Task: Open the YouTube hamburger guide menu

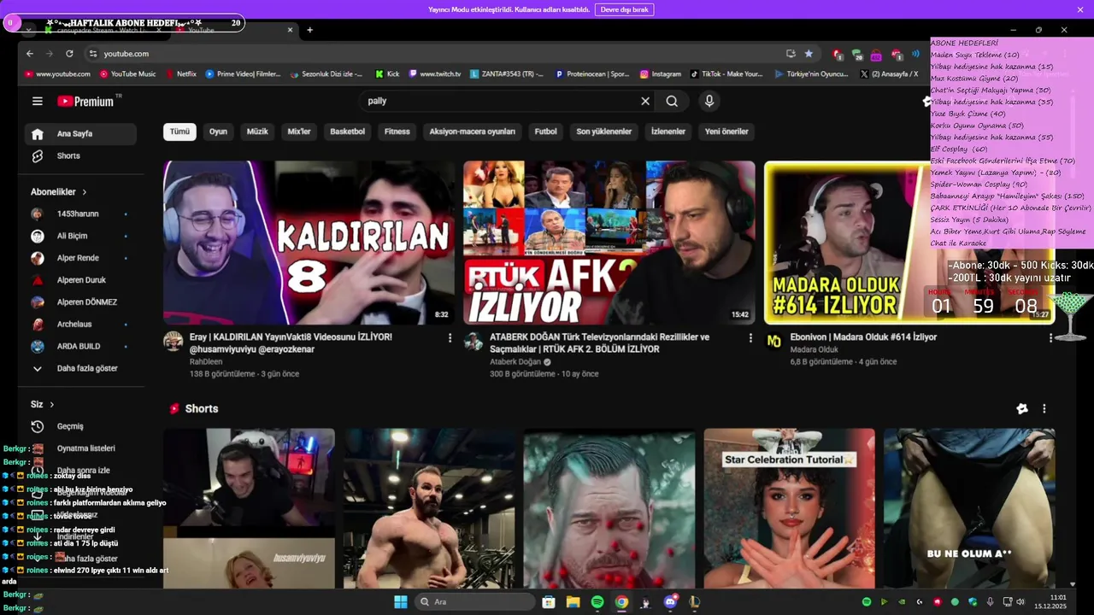Action: pyautogui.click(x=38, y=101)
